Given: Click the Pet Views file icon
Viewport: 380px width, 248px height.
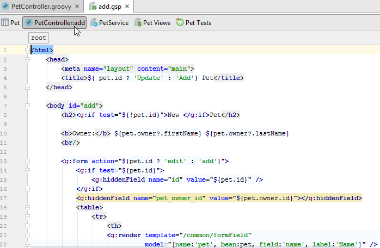Looking at the screenshot, I should (138, 23).
